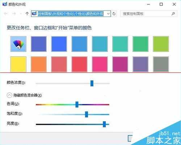Choose the gray swatch
Screen dimensions: 181x145
click(161, 64)
